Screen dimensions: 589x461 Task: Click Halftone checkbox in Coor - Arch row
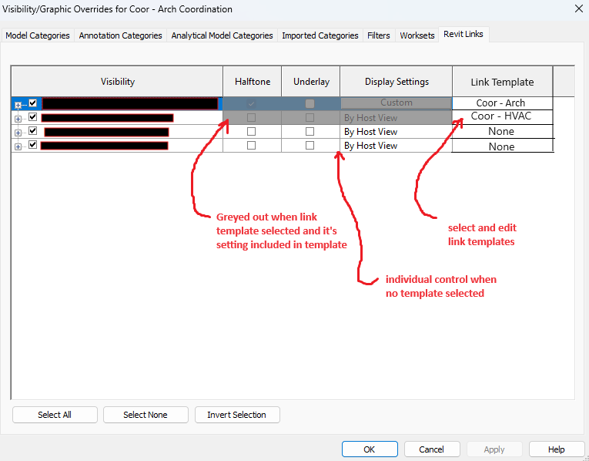pos(251,103)
